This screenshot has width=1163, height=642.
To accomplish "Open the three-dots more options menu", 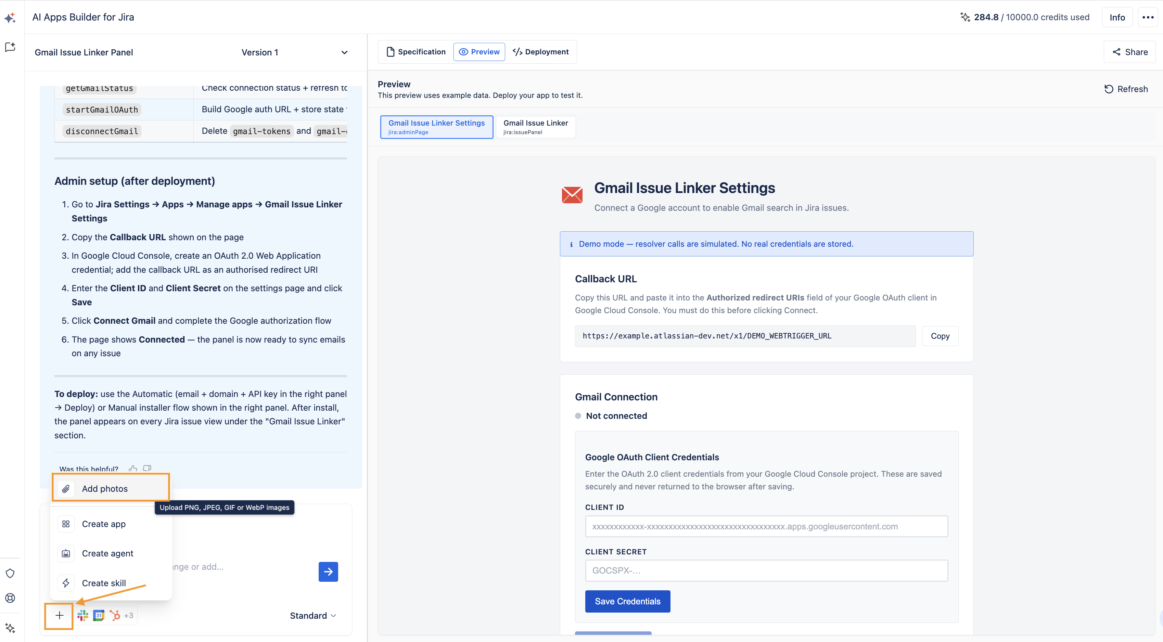I will 1148,17.
